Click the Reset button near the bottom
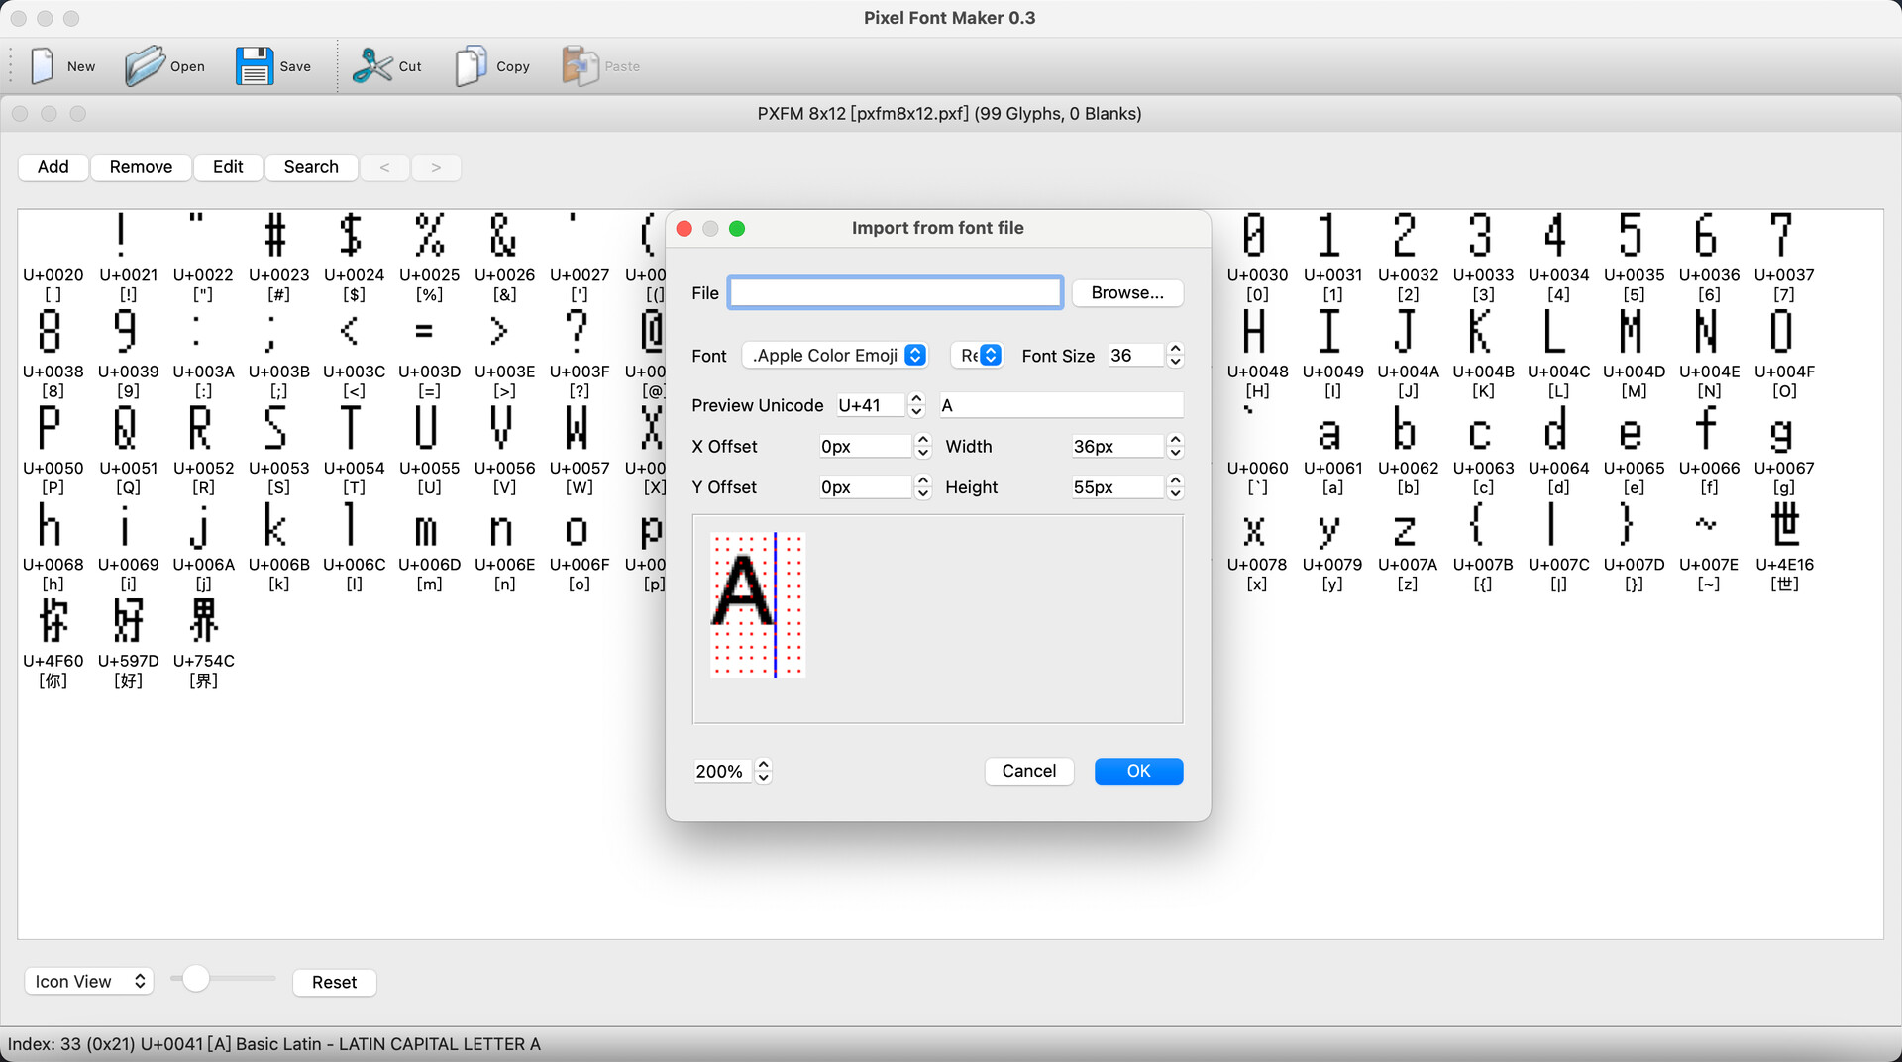The height and width of the screenshot is (1062, 1902). (334, 982)
